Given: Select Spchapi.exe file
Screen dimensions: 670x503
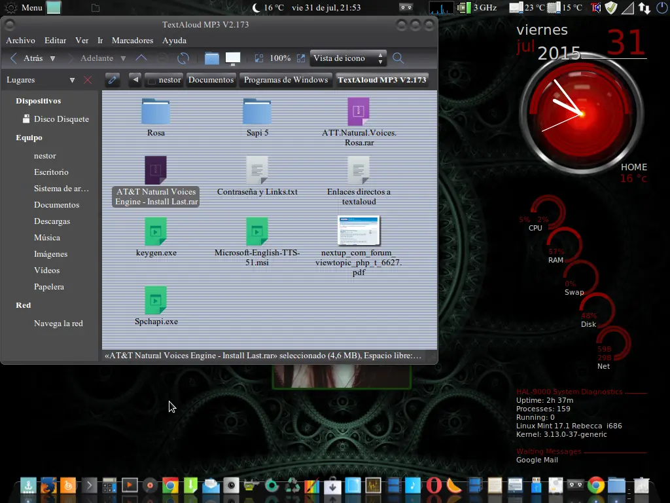Looking at the screenshot, I should coord(156,307).
